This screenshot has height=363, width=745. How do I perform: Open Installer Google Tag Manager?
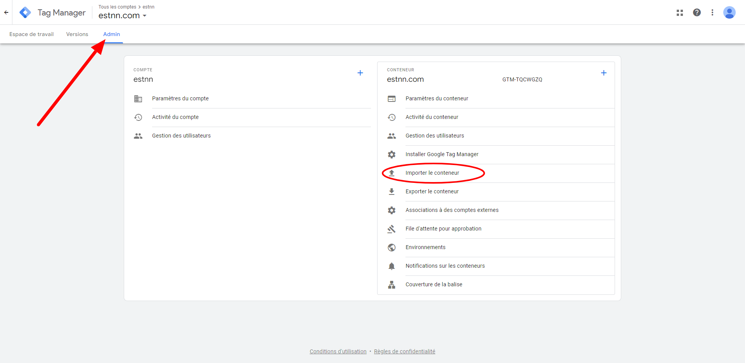[442, 154]
